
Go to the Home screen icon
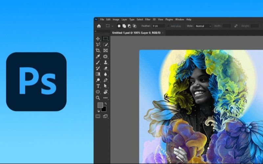[99, 26]
